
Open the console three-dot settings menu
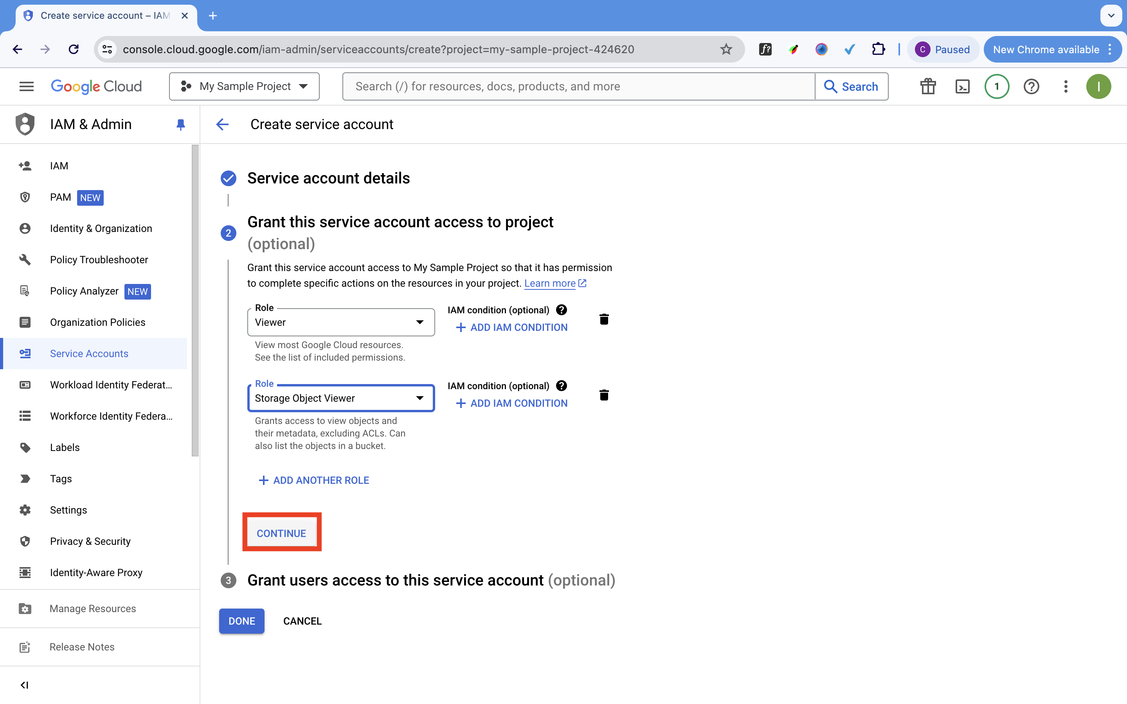pos(1066,86)
